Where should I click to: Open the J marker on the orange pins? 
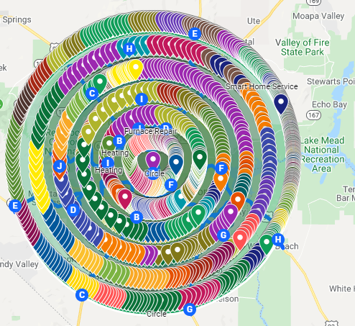tap(60, 166)
